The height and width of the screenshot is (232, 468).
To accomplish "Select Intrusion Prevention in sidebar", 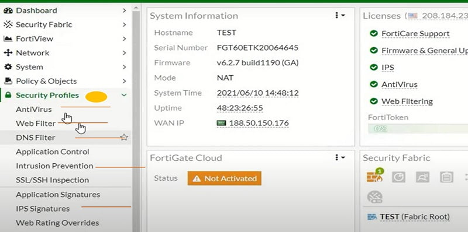I will pyautogui.click(x=54, y=166).
